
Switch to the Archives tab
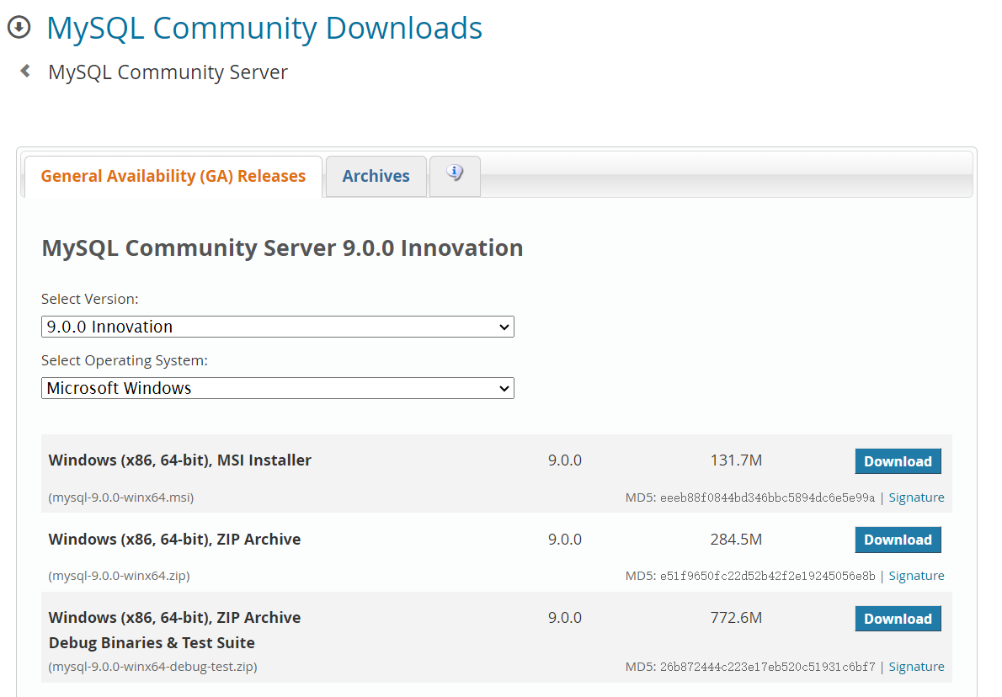click(x=376, y=176)
